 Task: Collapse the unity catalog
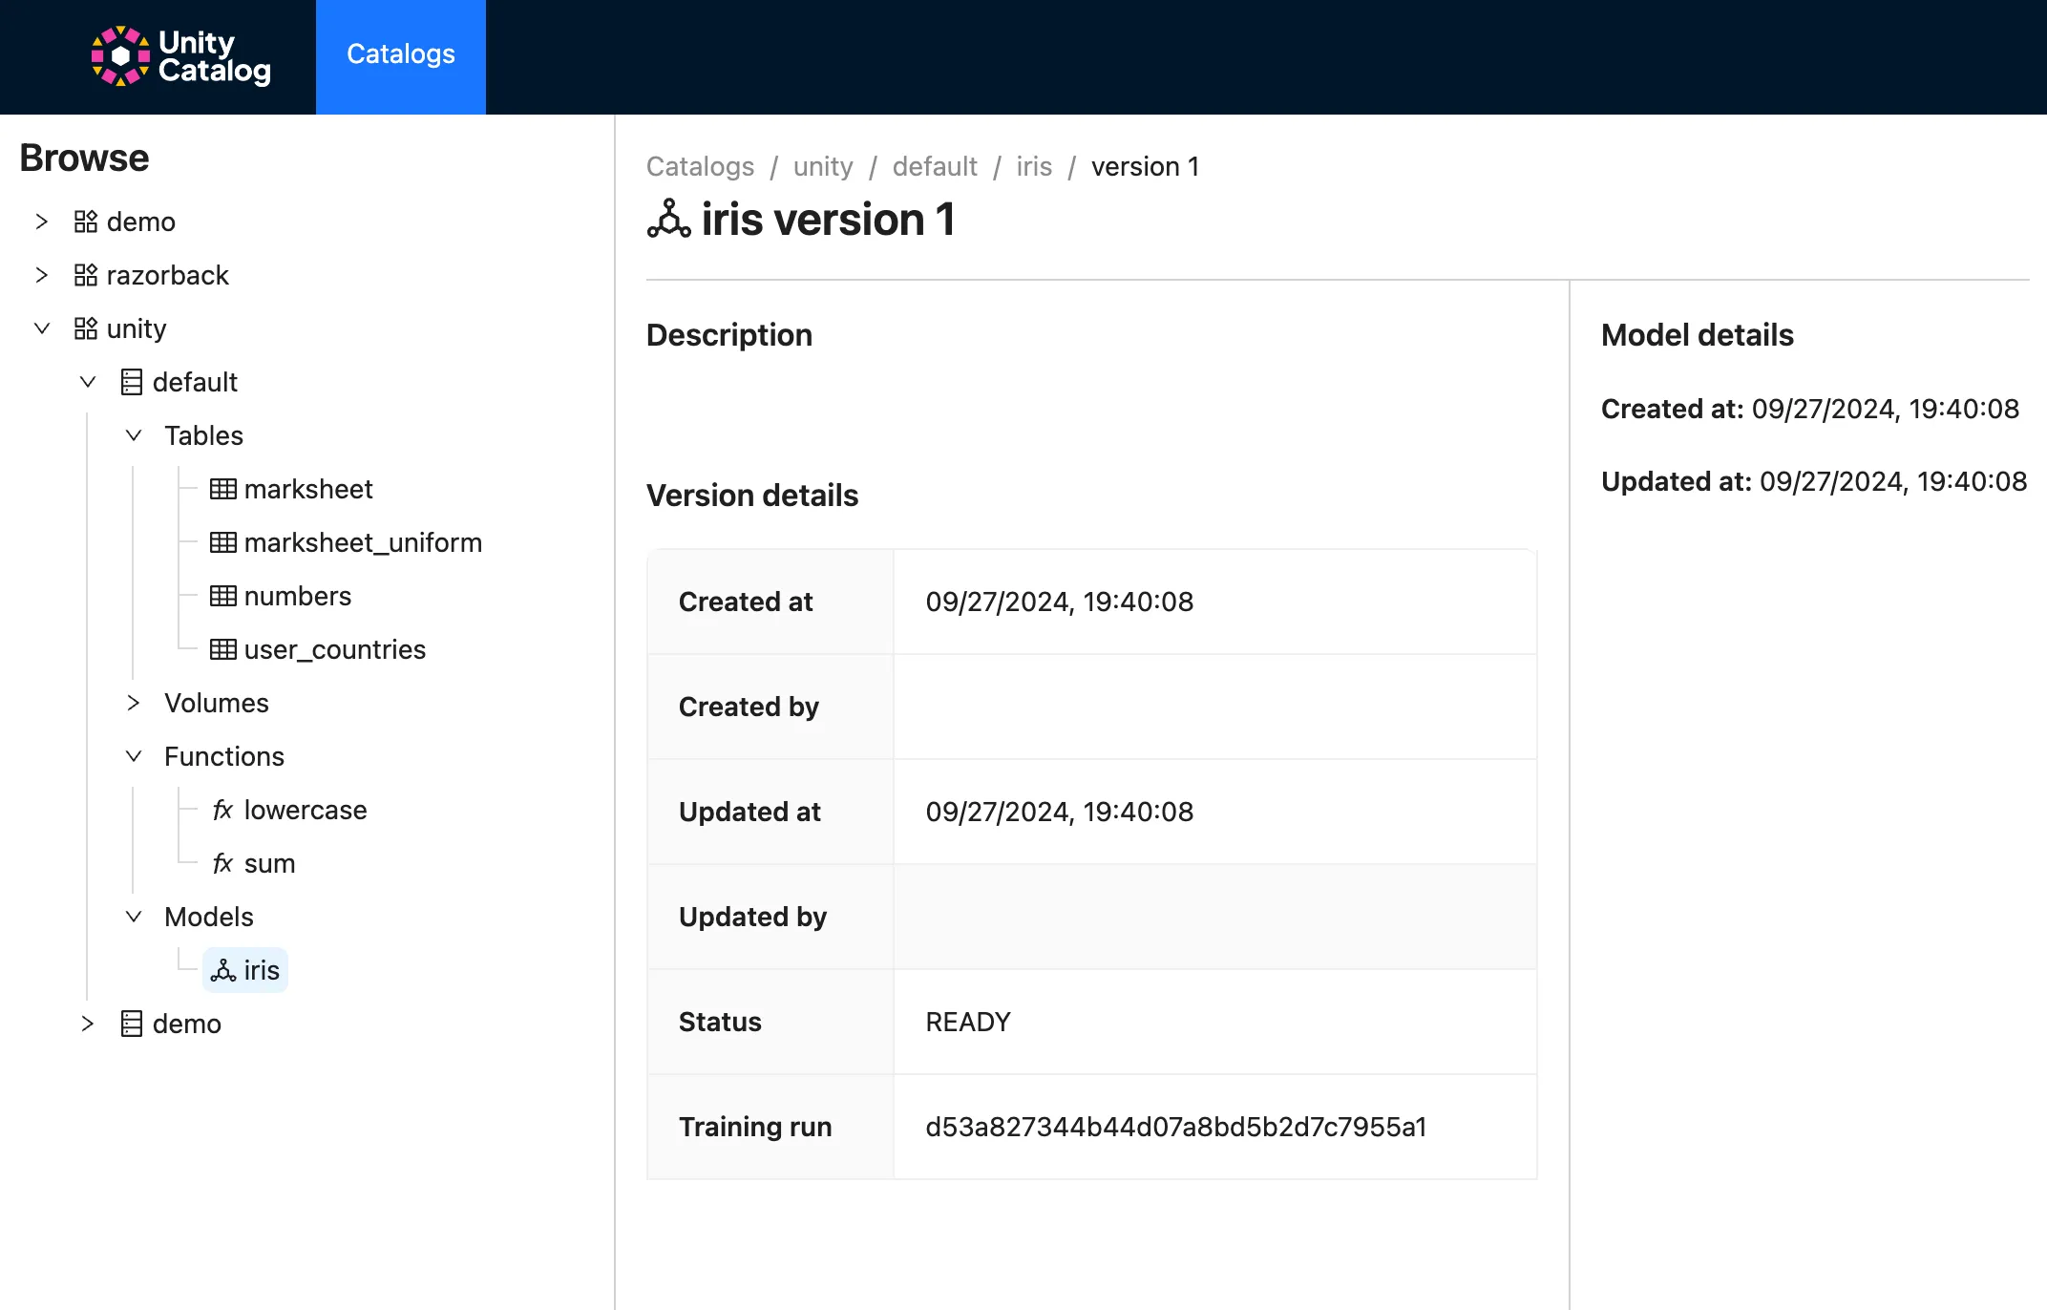[x=42, y=328]
